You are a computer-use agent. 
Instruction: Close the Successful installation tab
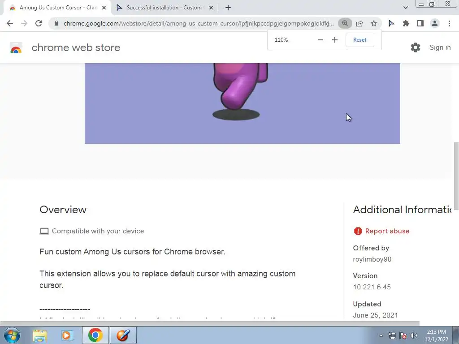pos(211,8)
